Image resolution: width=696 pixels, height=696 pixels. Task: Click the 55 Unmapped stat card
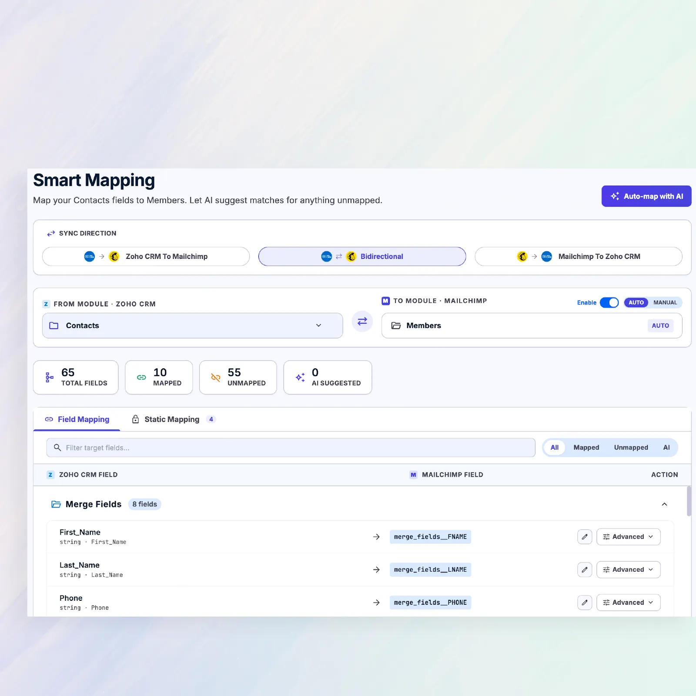pos(238,377)
